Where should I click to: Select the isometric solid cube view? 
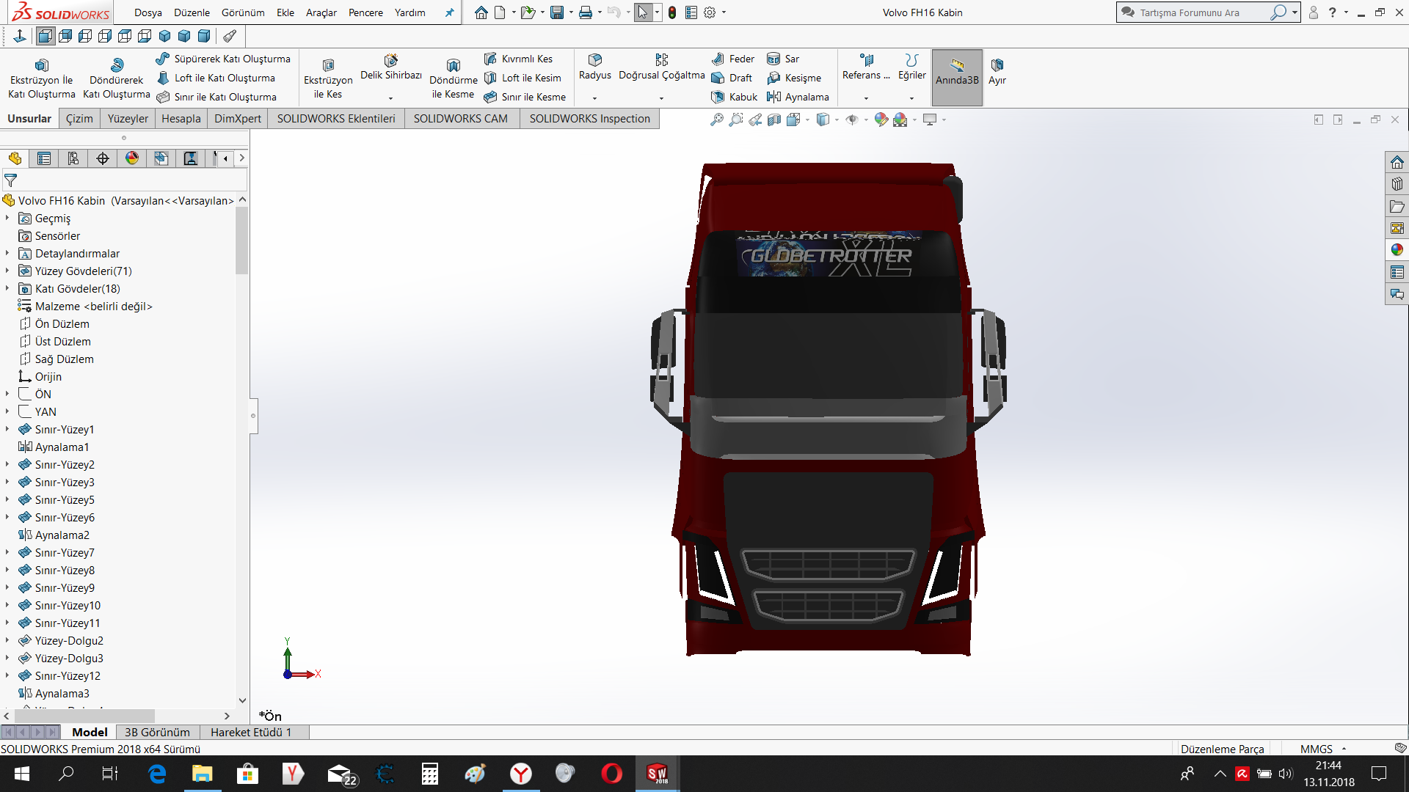(164, 36)
